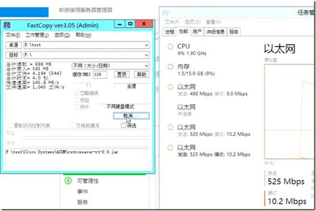Switch to the 服务 tab in Task Manager
Image resolution: width=316 pixels, height=211 pixels.
234,31
